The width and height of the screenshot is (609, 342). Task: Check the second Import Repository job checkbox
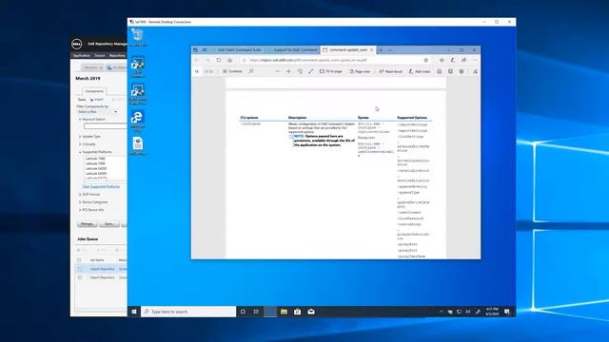coord(80,277)
